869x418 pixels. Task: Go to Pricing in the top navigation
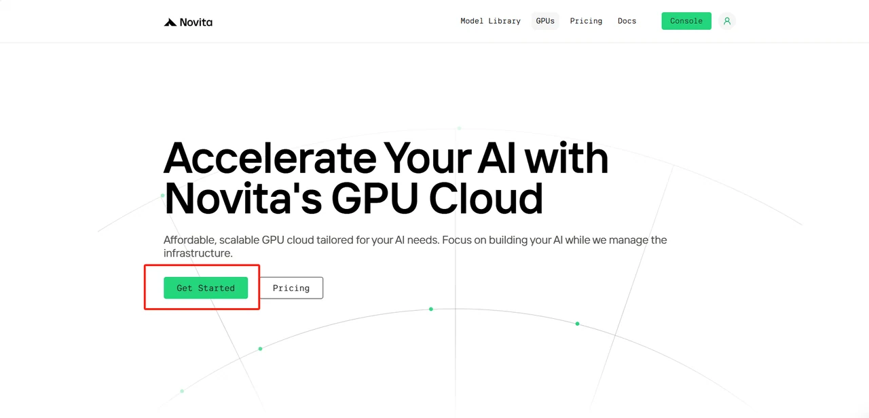click(x=586, y=21)
